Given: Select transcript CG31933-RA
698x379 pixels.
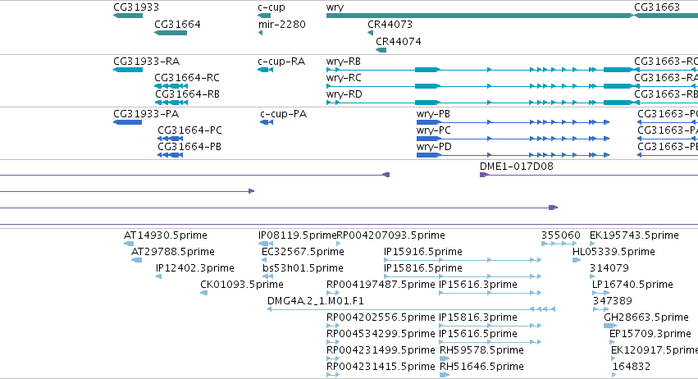Looking at the screenshot, I should 128,70.
